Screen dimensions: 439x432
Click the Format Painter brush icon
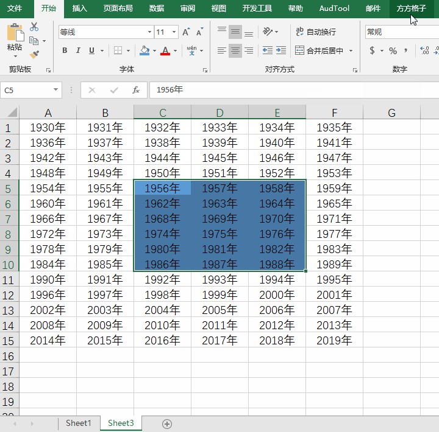[x=34, y=54]
